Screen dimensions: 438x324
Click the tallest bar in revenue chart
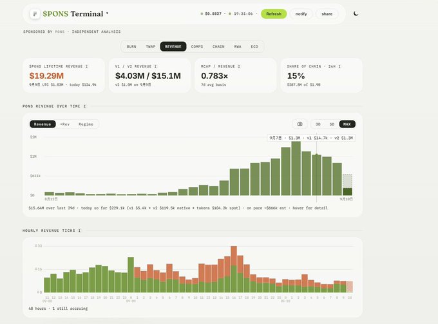coord(296,168)
